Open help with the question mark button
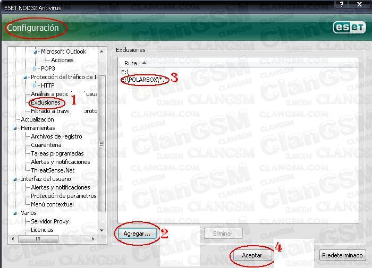Viewport: 372px width, 268px height. [x=342, y=4]
